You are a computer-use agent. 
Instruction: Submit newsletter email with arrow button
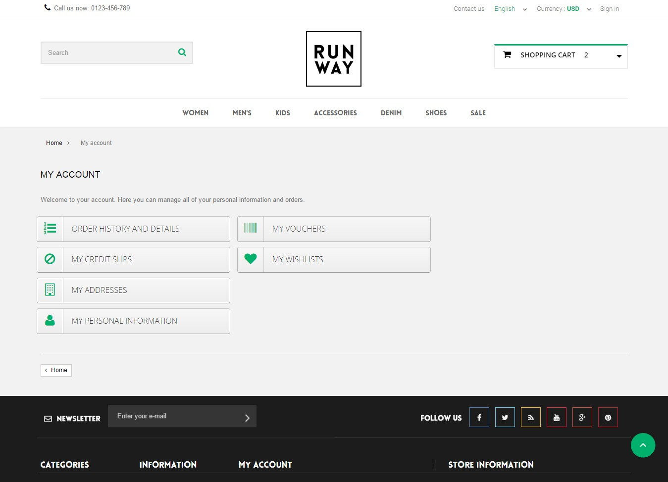247,418
